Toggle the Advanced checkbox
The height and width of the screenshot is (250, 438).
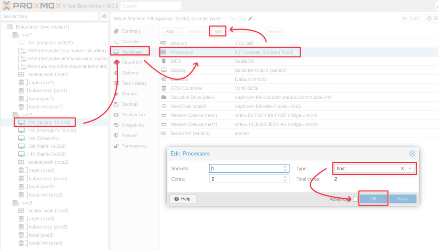coord(355,199)
